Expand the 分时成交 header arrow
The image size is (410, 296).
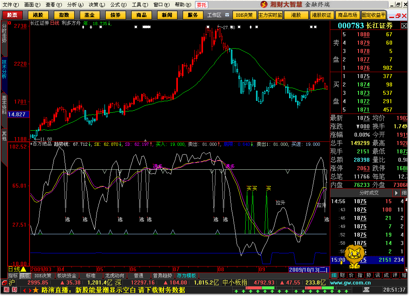coord(396,193)
